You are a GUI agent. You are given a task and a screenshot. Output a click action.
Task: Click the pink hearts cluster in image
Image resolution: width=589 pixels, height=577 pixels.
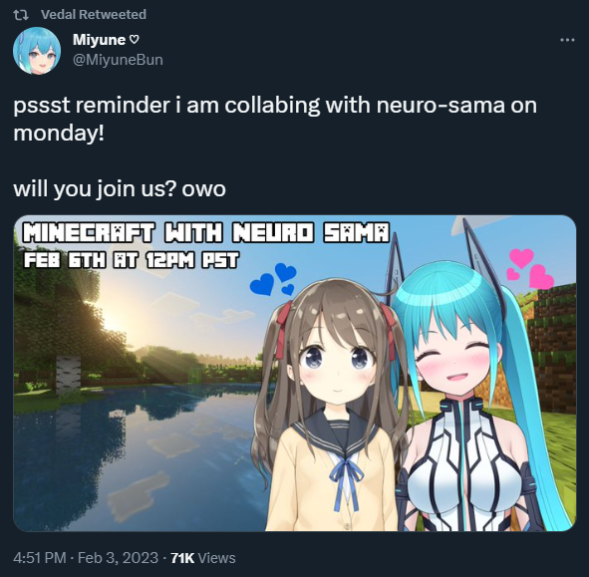click(530, 269)
